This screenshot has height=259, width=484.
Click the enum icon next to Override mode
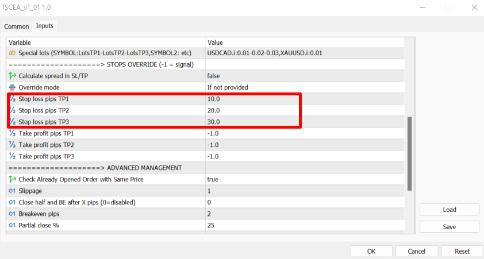click(x=12, y=87)
